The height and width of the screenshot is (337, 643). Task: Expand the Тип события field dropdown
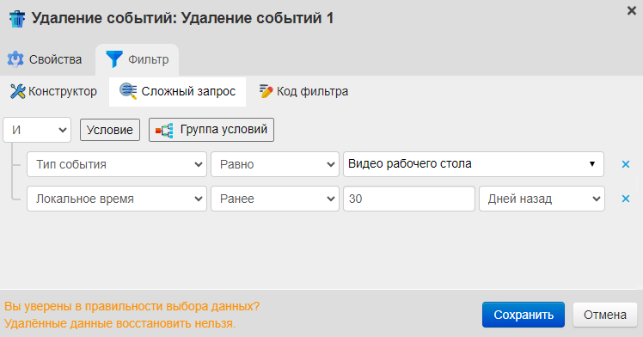coord(117,164)
